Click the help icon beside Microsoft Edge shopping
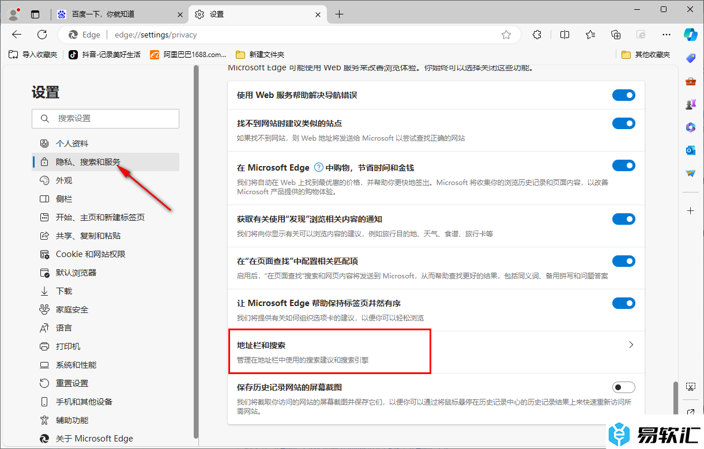 point(318,168)
